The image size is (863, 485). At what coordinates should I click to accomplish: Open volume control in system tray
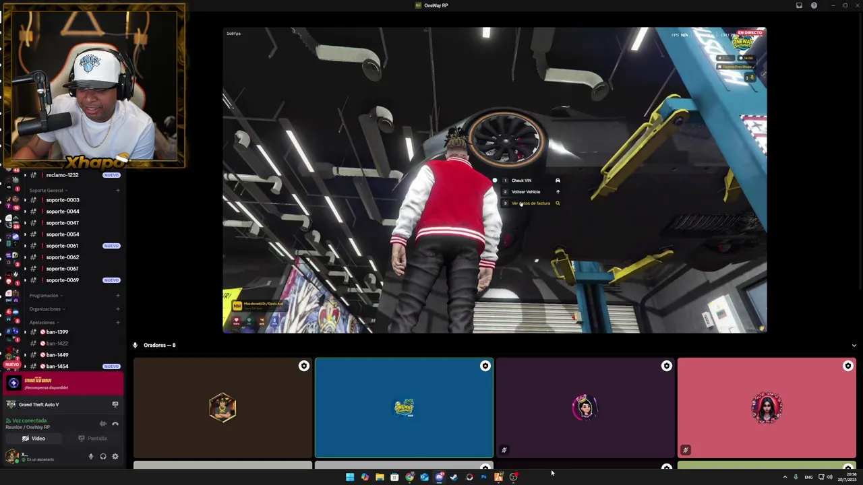(x=829, y=477)
